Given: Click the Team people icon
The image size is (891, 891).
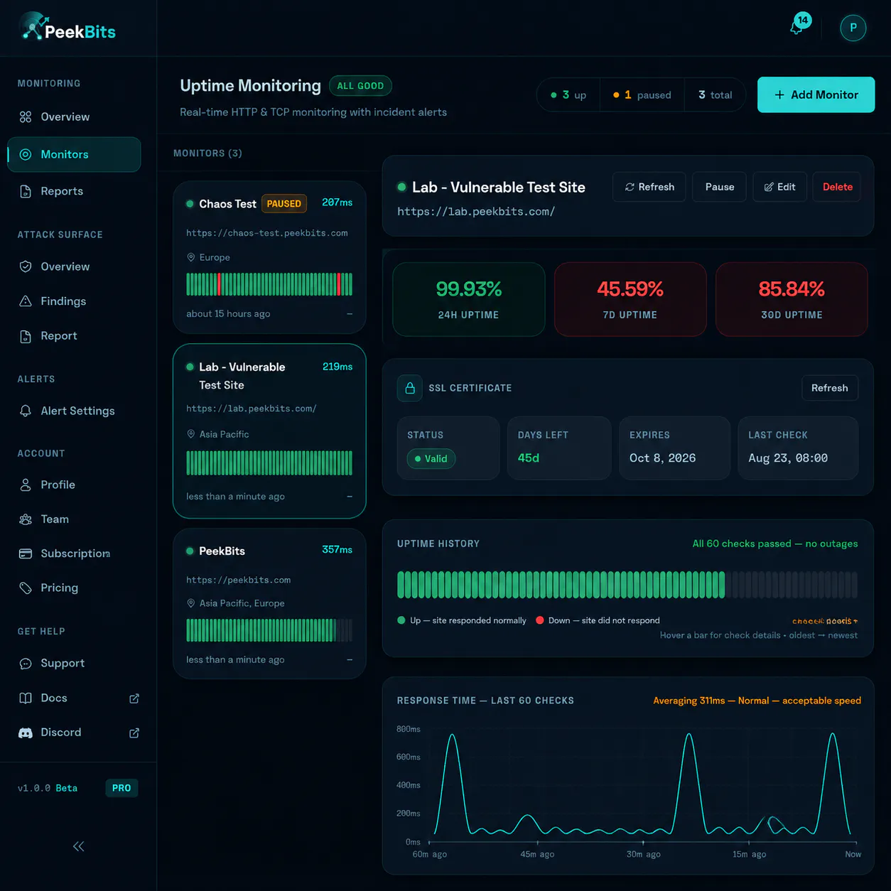Looking at the screenshot, I should tap(26, 519).
